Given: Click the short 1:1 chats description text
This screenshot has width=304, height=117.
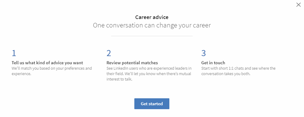Looking at the screenshot, I should click(238, 71).
